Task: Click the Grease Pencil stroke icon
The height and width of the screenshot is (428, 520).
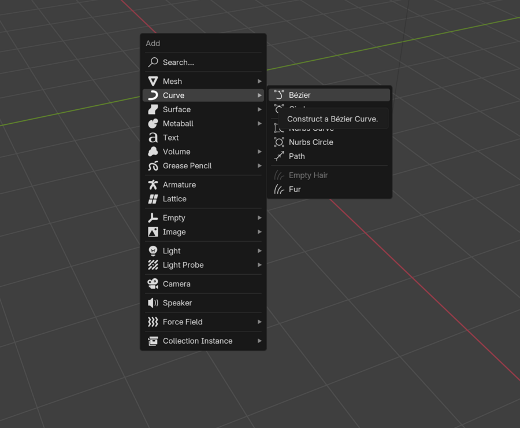Action: 153,165
